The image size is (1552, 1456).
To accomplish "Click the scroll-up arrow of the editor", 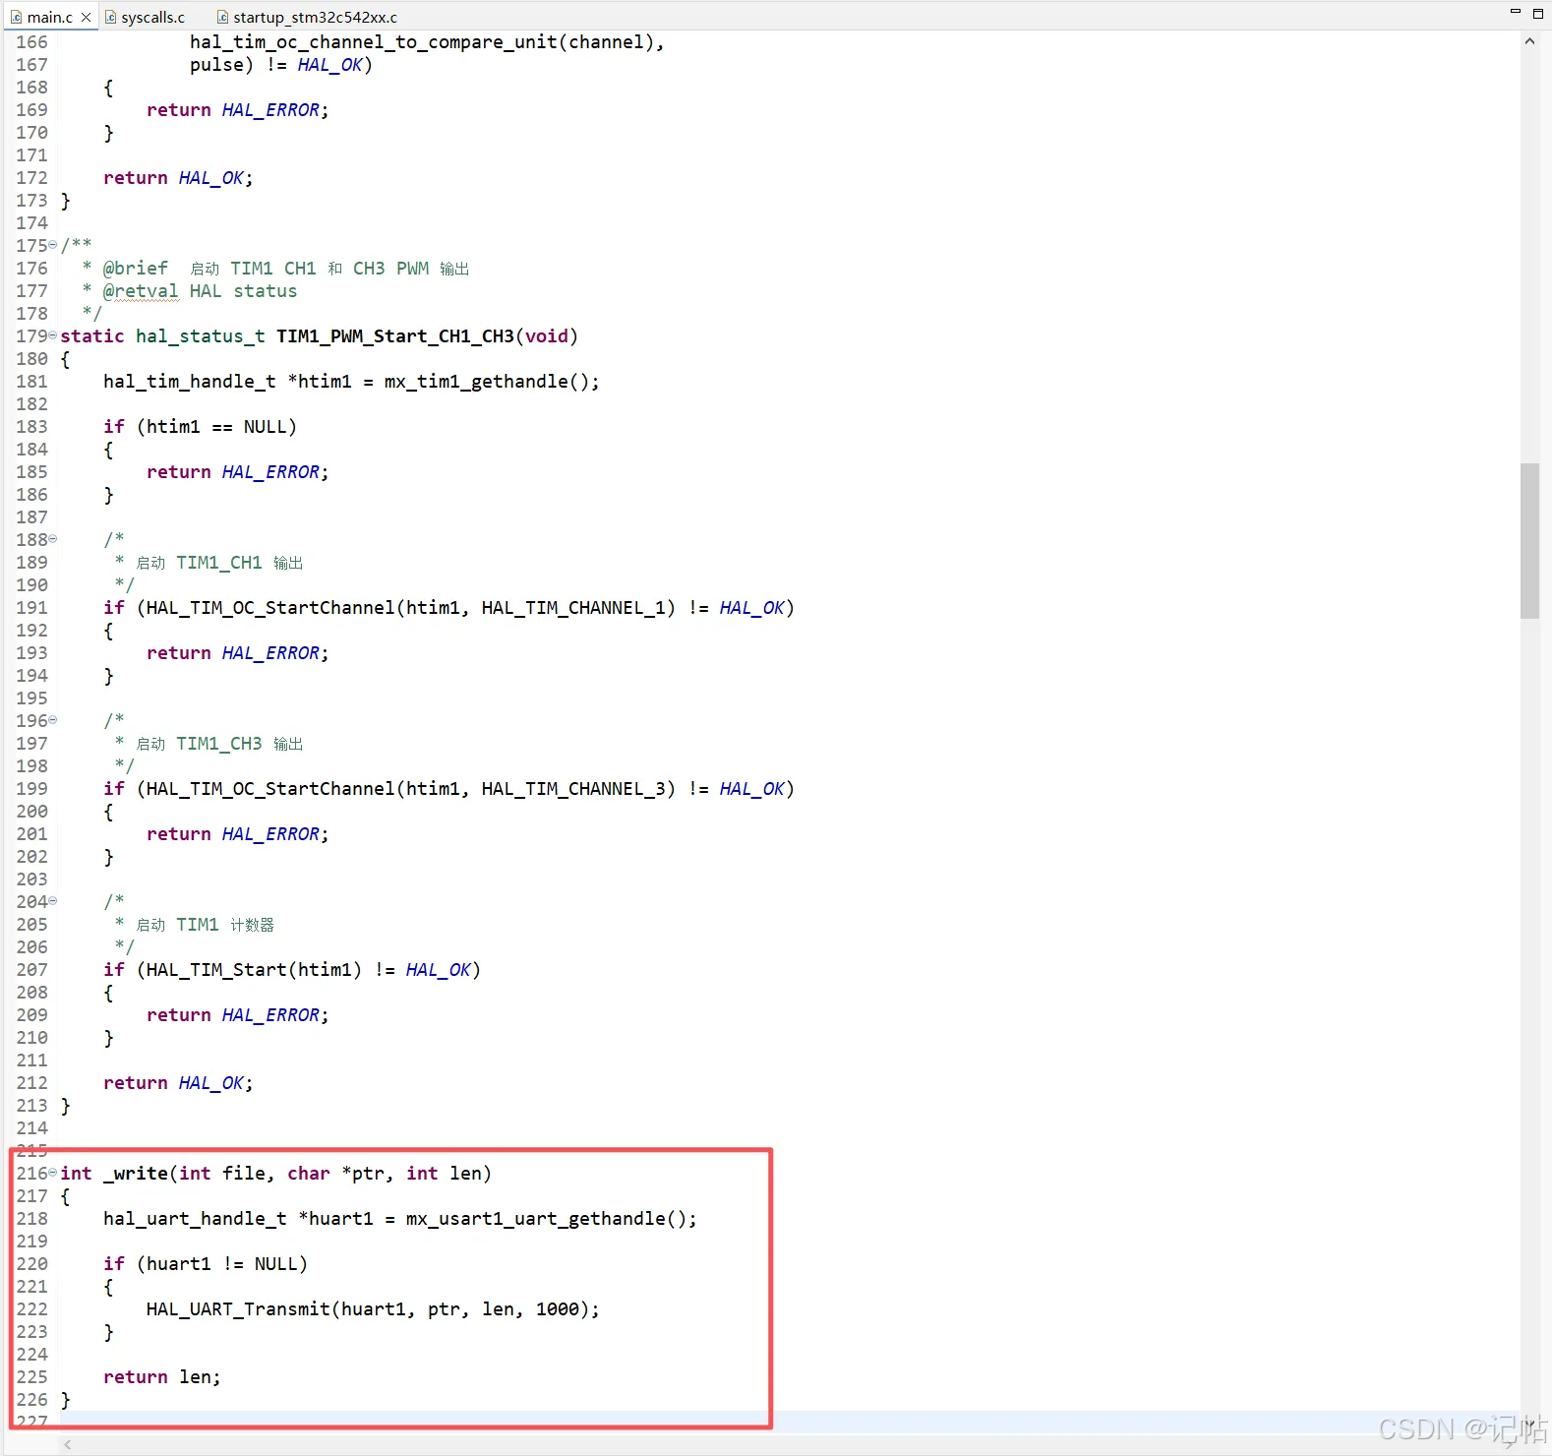I will coord(1529,41).
